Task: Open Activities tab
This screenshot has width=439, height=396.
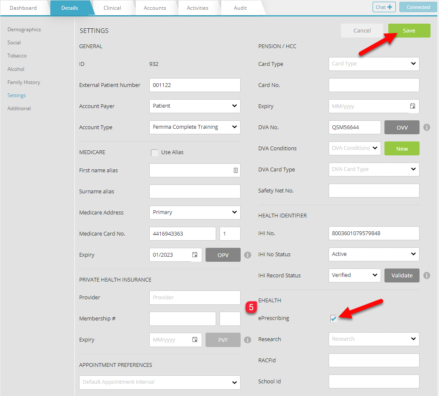Action: 198,8
